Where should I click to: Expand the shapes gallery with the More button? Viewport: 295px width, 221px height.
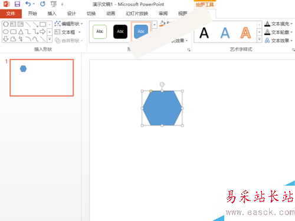(x=50, y=39)
